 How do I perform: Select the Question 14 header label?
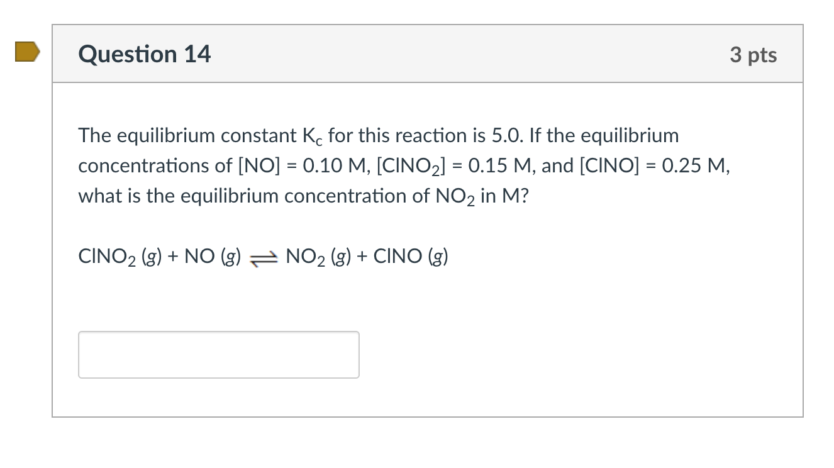coord(144,54)
